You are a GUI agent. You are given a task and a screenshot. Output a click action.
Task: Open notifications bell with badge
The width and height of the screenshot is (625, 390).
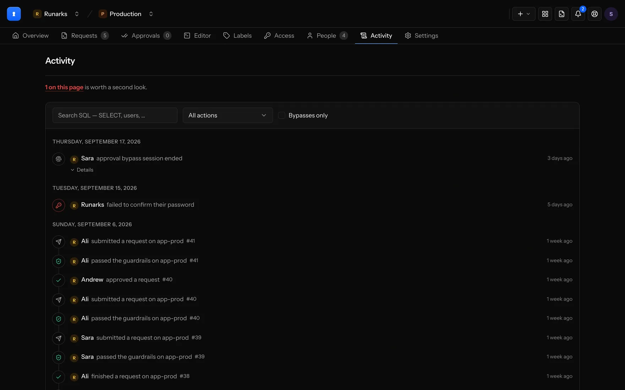pyautogui.click(x=578, y=14)
